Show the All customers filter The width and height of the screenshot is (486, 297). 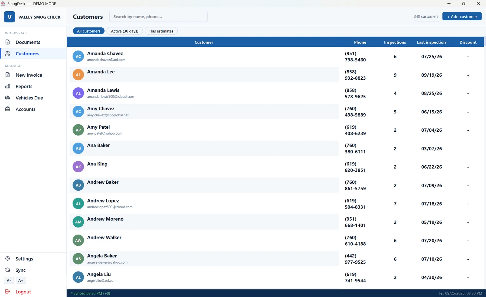click(89, 31)
